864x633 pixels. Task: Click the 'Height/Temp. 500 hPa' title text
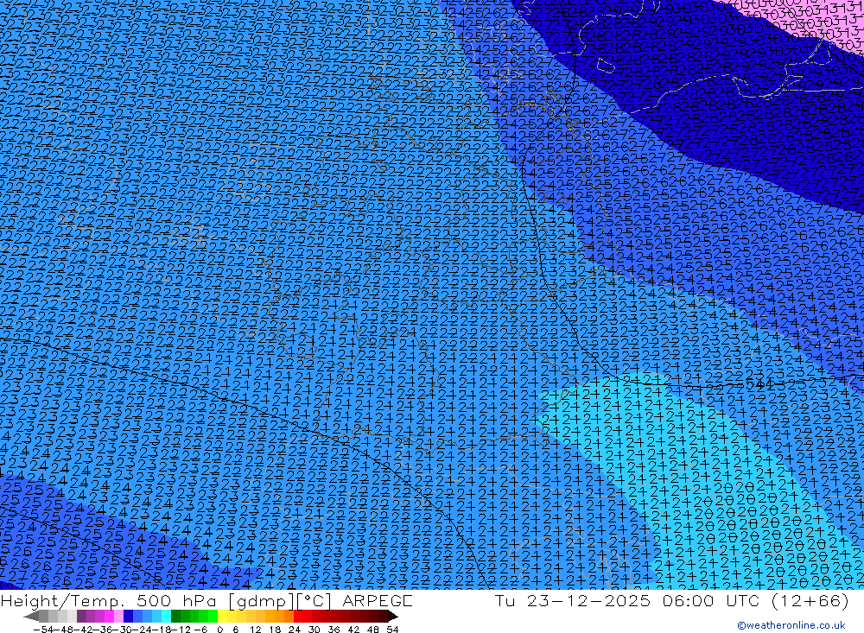pos(111,600)
